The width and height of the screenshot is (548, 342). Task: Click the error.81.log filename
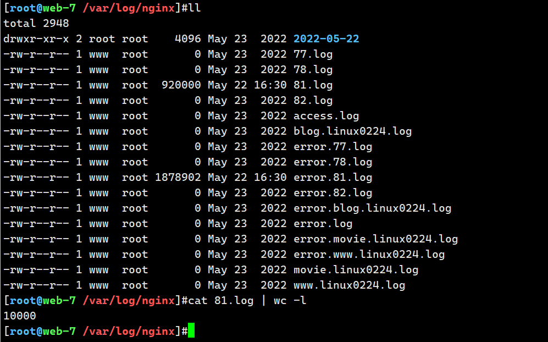pyautogui.click(x=333, y=178)
